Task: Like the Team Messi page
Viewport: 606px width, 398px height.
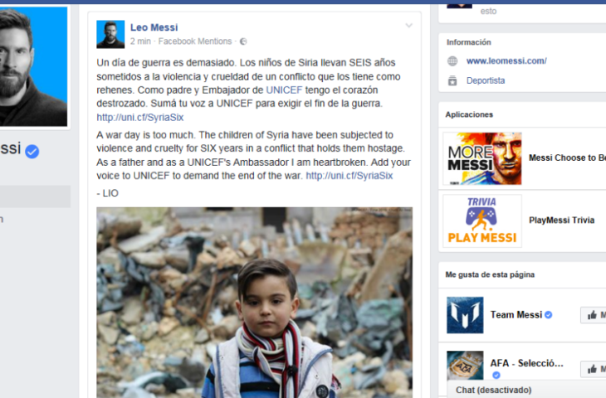Action: point(594,315)
